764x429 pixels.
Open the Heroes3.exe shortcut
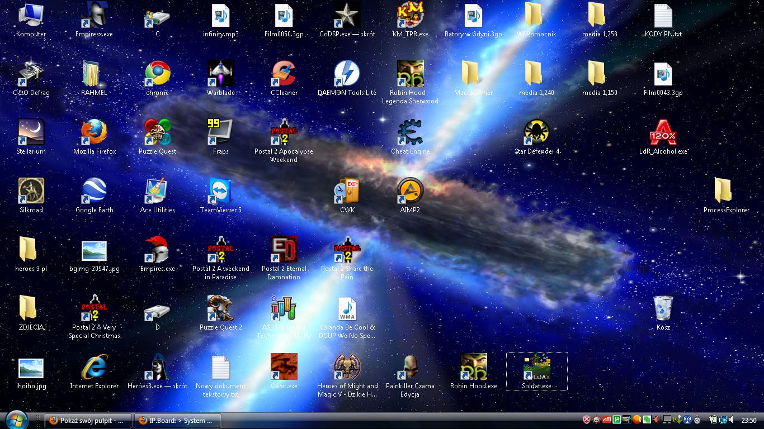157,372
